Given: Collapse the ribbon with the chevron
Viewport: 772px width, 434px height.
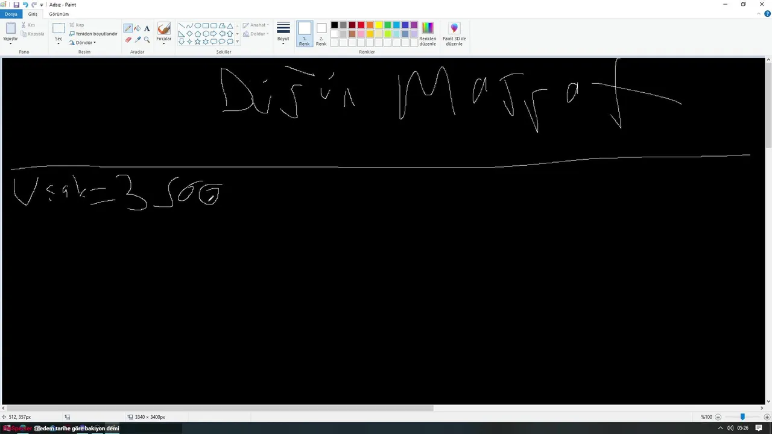Looking at the screenshot, I should click(759, 14).
